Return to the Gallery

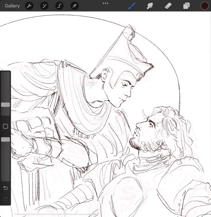click(12, 6)
